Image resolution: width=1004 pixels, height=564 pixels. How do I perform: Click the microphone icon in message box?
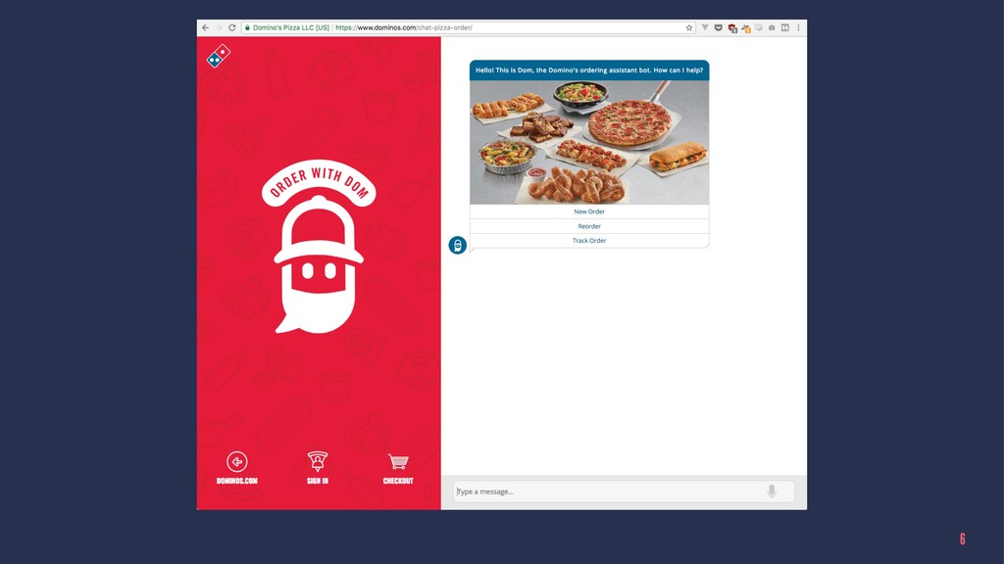point(772,492)
